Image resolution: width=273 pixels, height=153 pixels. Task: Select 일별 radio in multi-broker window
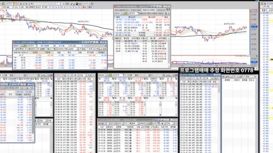click(135, 75)
